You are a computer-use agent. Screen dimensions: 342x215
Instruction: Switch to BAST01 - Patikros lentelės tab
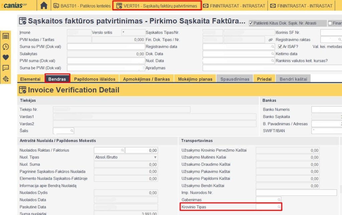click(x=81, y=6)
